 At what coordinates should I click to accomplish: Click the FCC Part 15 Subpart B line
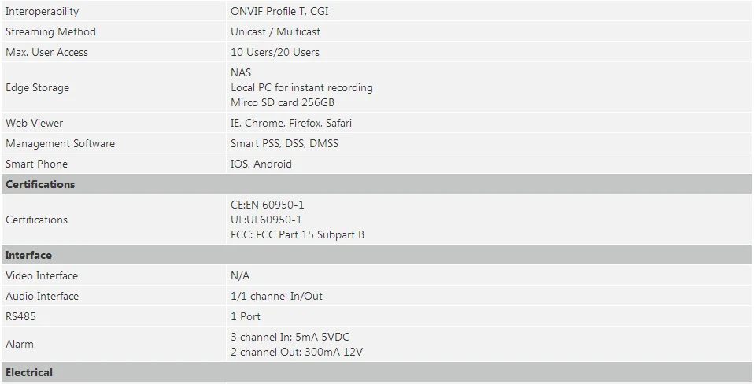298,234
